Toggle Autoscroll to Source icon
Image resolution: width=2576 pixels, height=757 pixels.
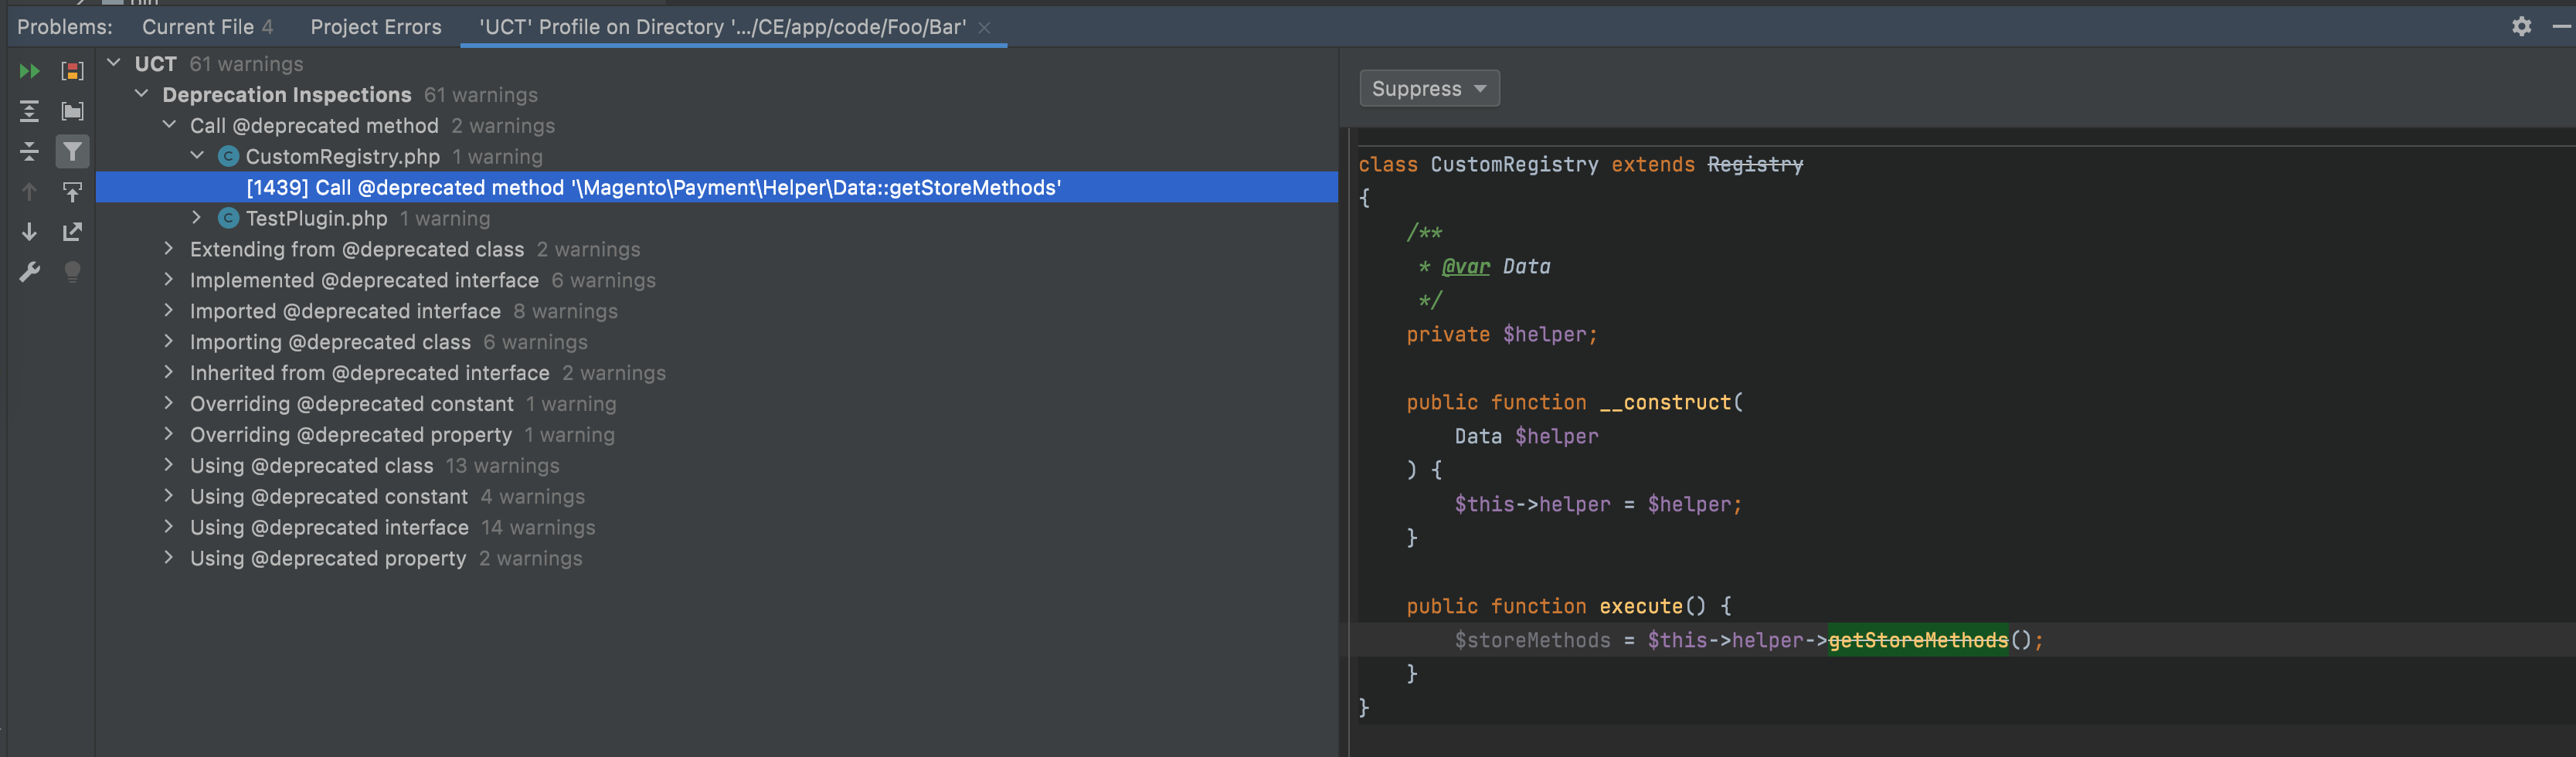tap(72, 191)
